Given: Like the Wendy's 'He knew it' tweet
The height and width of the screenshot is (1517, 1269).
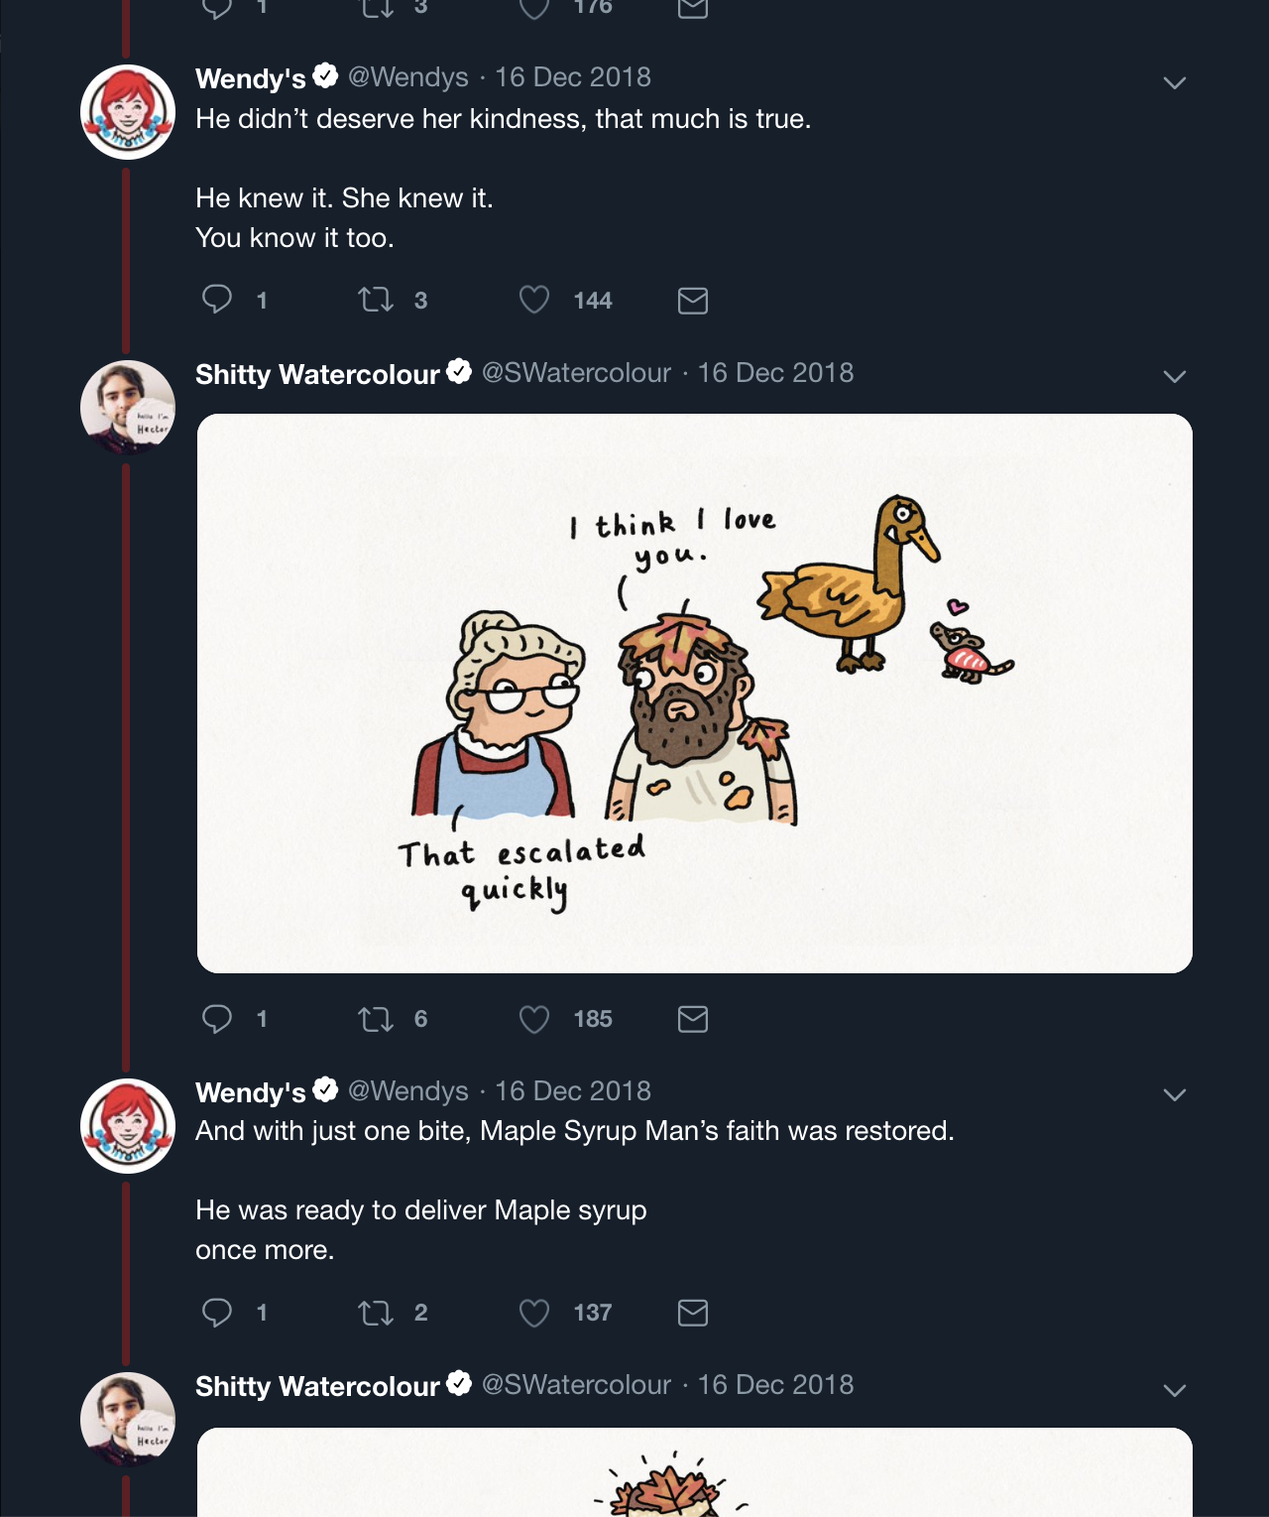Looking at the screenshot, I should (534, 300).
